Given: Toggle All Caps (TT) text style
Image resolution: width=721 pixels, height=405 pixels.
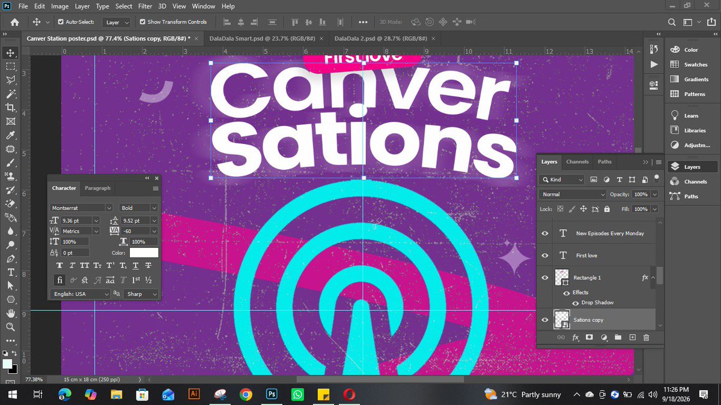Looking at the screenshot, I should click(85, 265).
